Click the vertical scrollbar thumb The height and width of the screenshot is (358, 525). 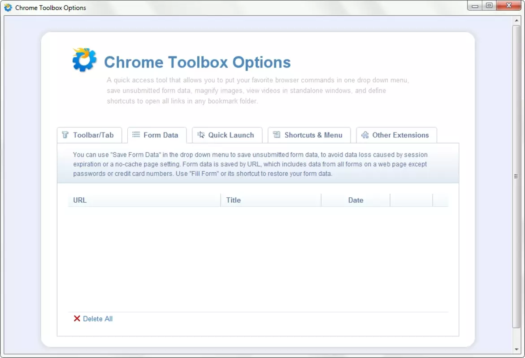tap(516, 176)
